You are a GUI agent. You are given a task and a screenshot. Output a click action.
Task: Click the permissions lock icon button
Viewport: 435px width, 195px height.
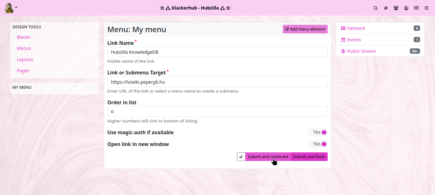click(x=241, y=157)
